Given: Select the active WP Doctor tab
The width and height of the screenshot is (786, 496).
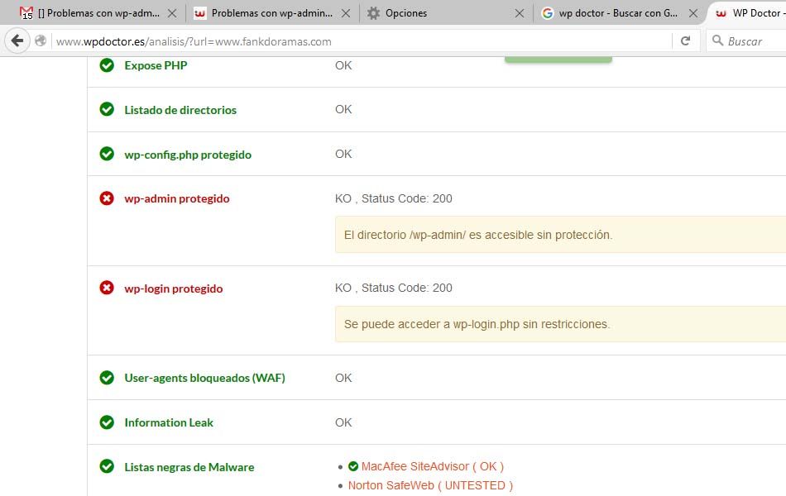Looking at the screenshot, I should [x=748, y=13].
